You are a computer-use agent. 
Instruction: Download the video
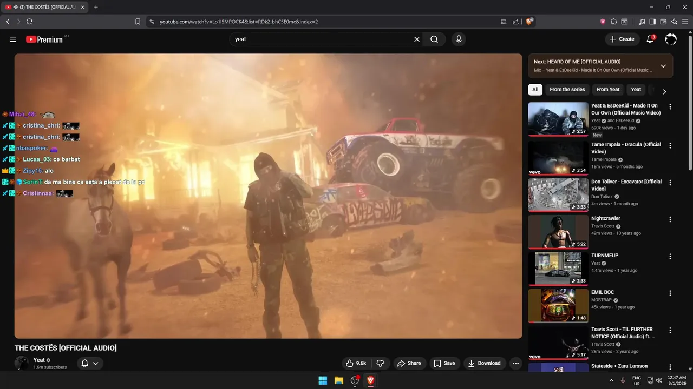pos(485,363)
